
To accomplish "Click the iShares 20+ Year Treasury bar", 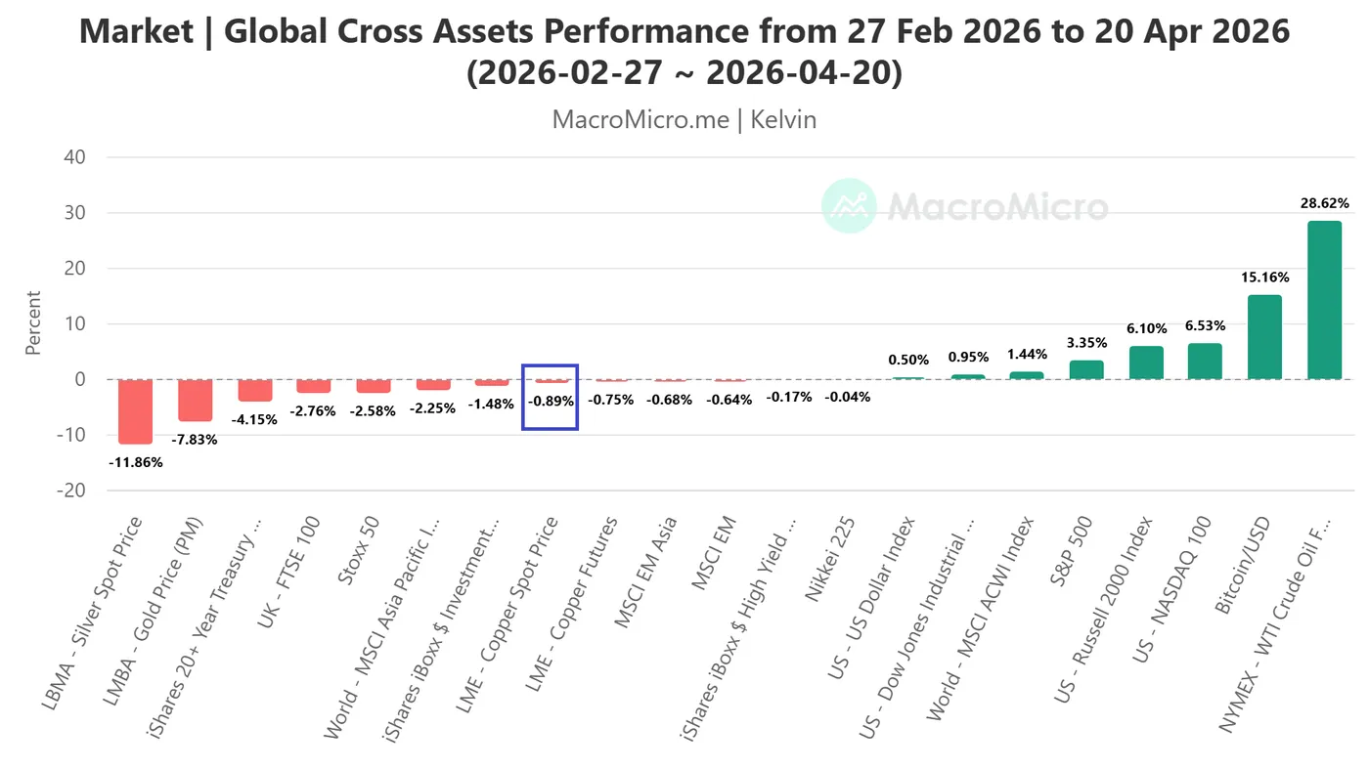I will 254,390.
